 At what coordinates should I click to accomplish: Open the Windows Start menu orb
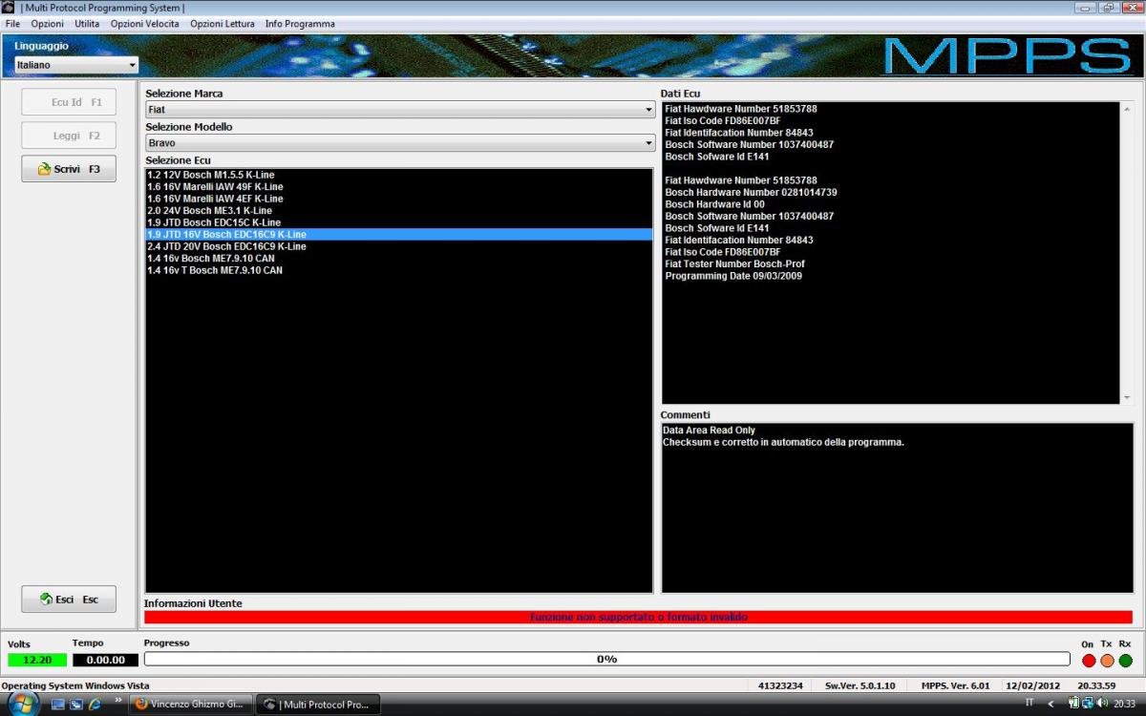tap(22, 704)
